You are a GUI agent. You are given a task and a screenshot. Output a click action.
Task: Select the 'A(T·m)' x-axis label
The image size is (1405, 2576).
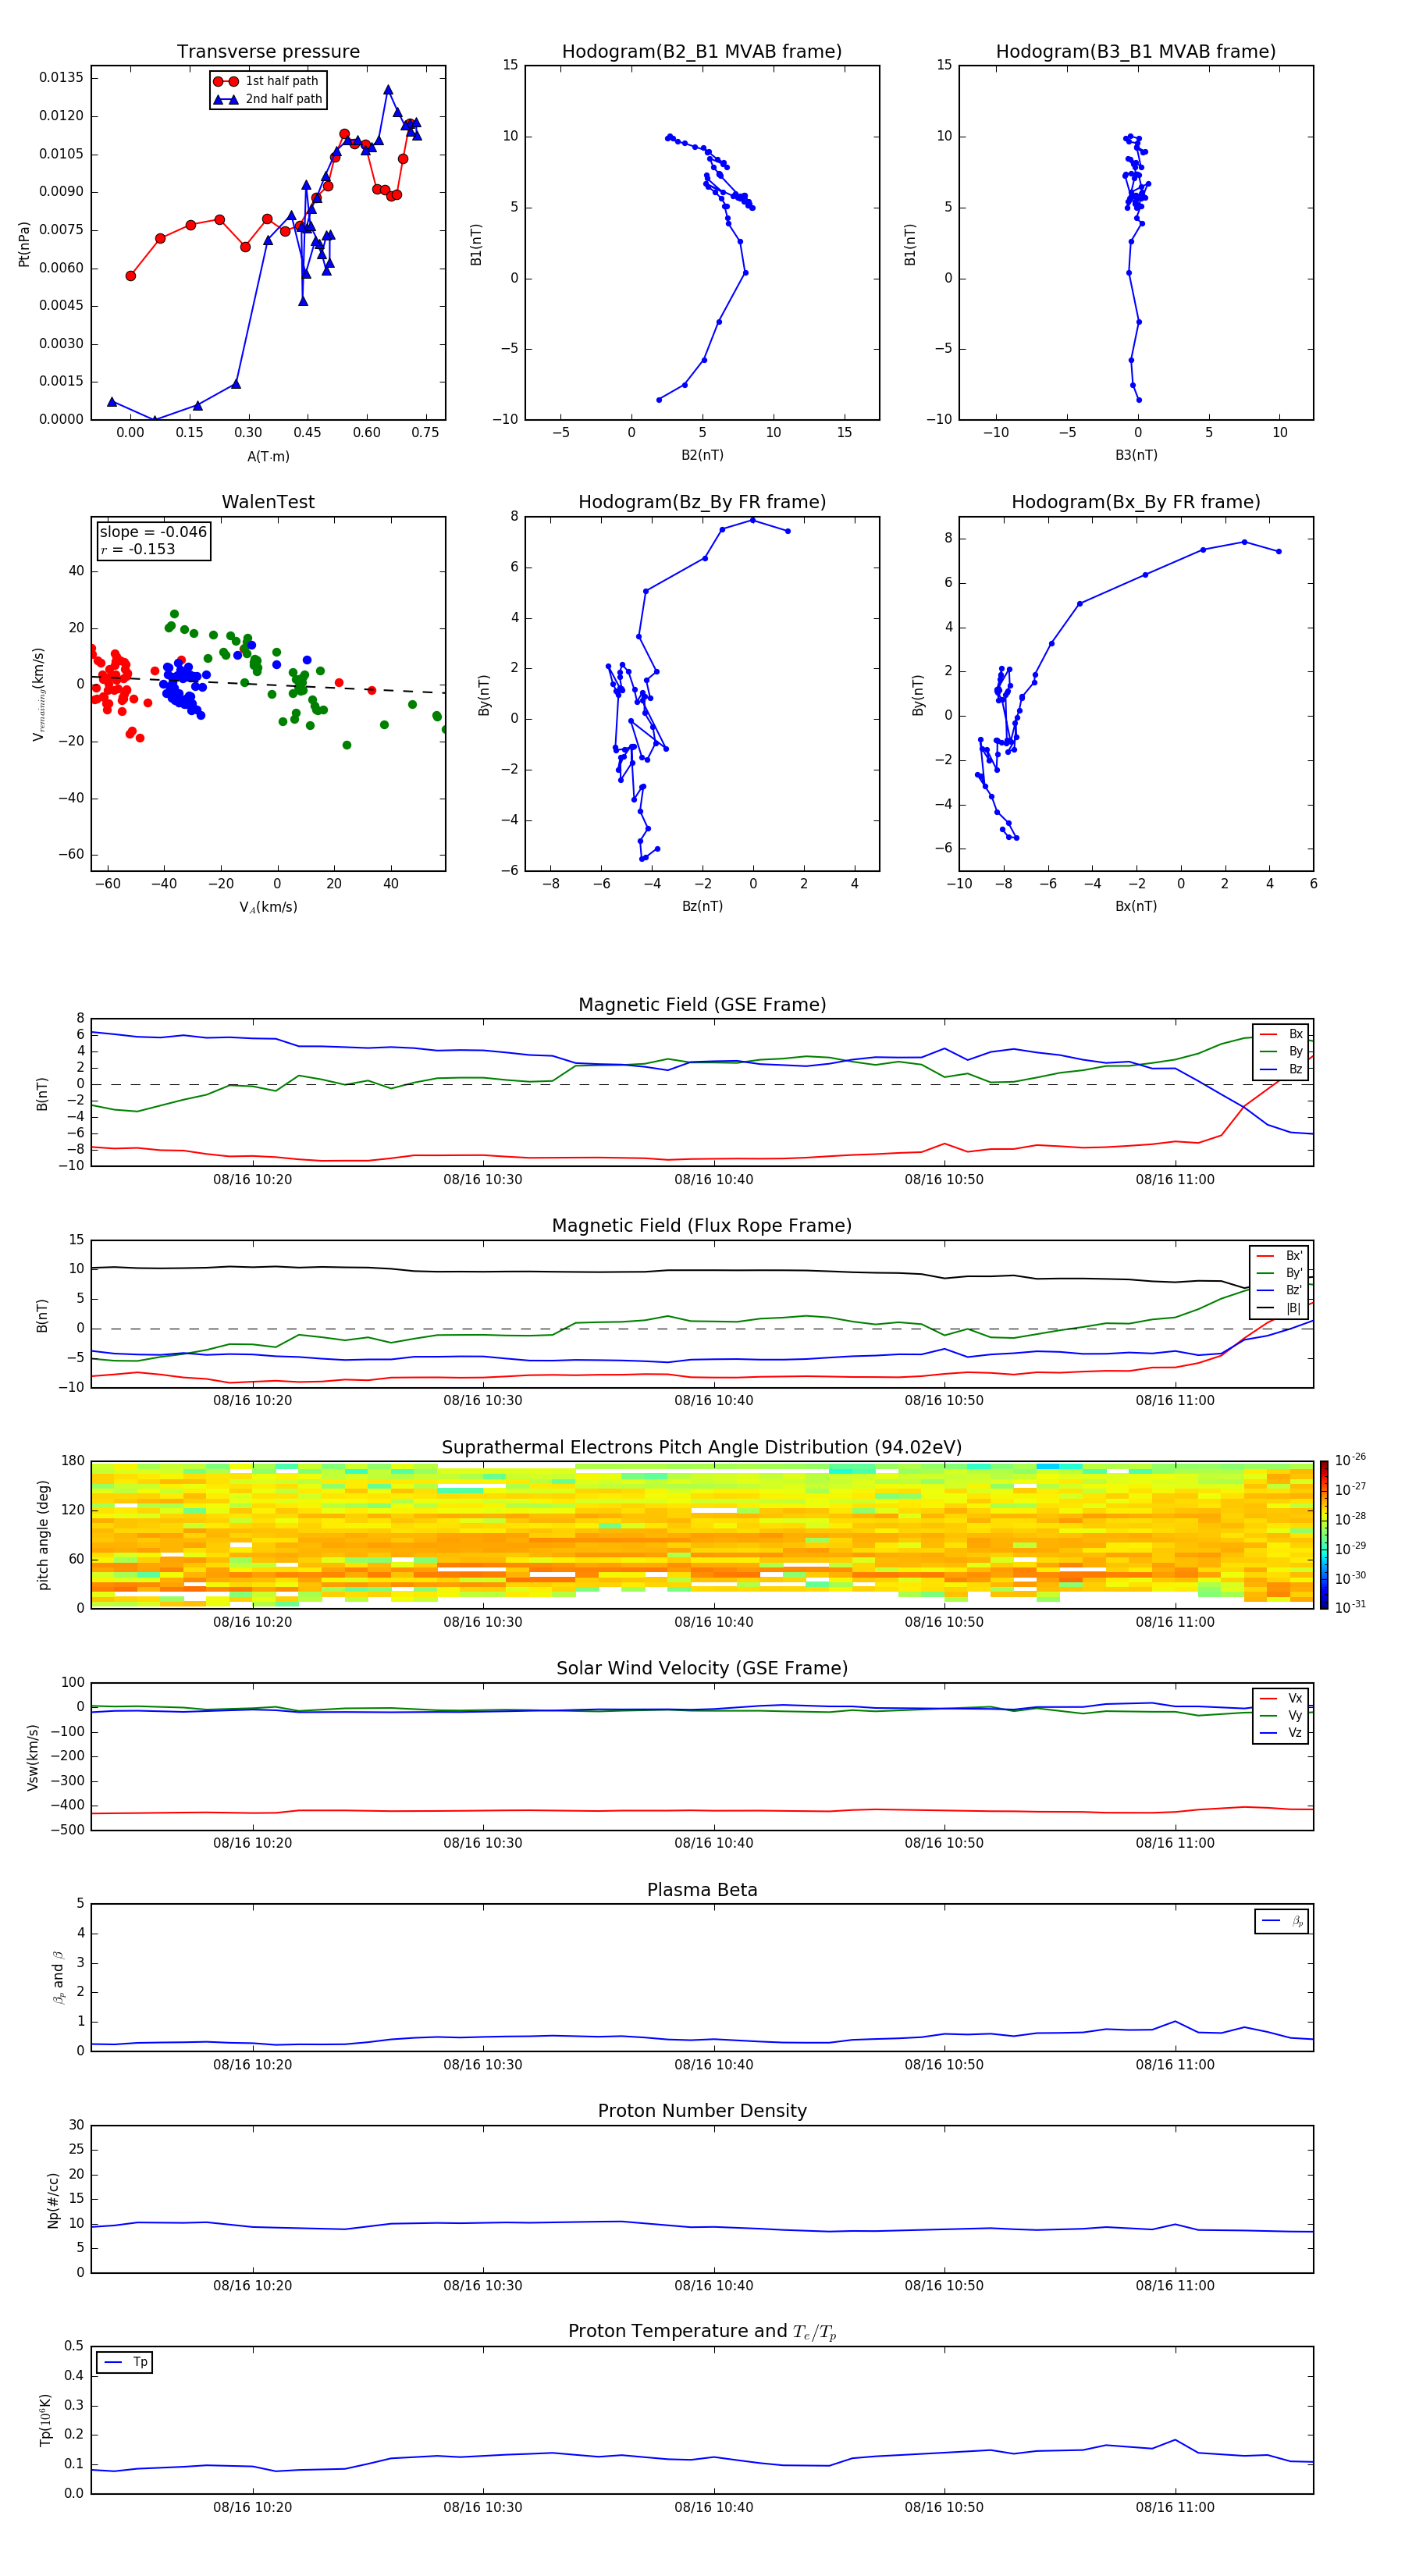(268, 457)
